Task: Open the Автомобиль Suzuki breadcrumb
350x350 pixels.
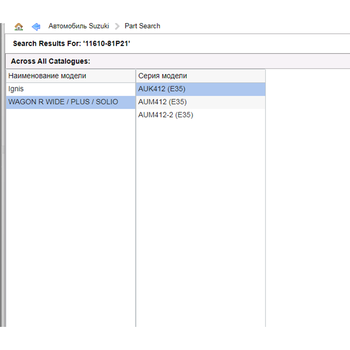Action: pos(79,26)
